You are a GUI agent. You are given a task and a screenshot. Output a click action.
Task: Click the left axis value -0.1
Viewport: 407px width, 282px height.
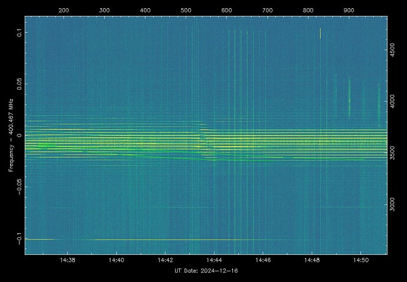[x=19, y=238]
